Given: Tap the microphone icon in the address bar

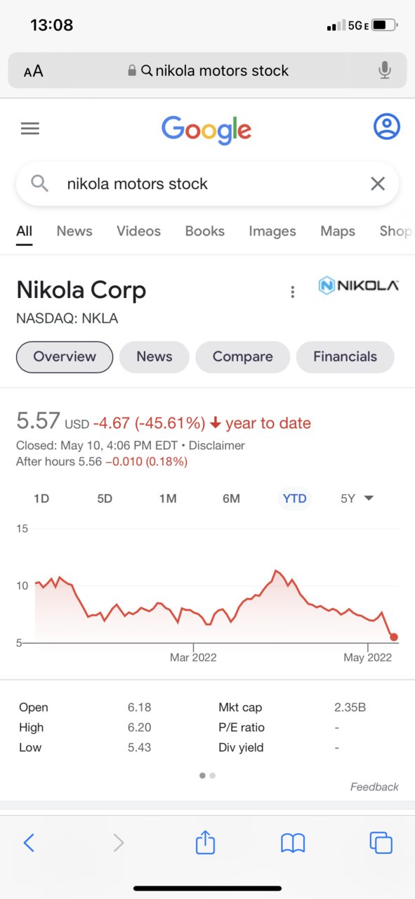Looking at the screenshot, I should [x=384, y=70].
